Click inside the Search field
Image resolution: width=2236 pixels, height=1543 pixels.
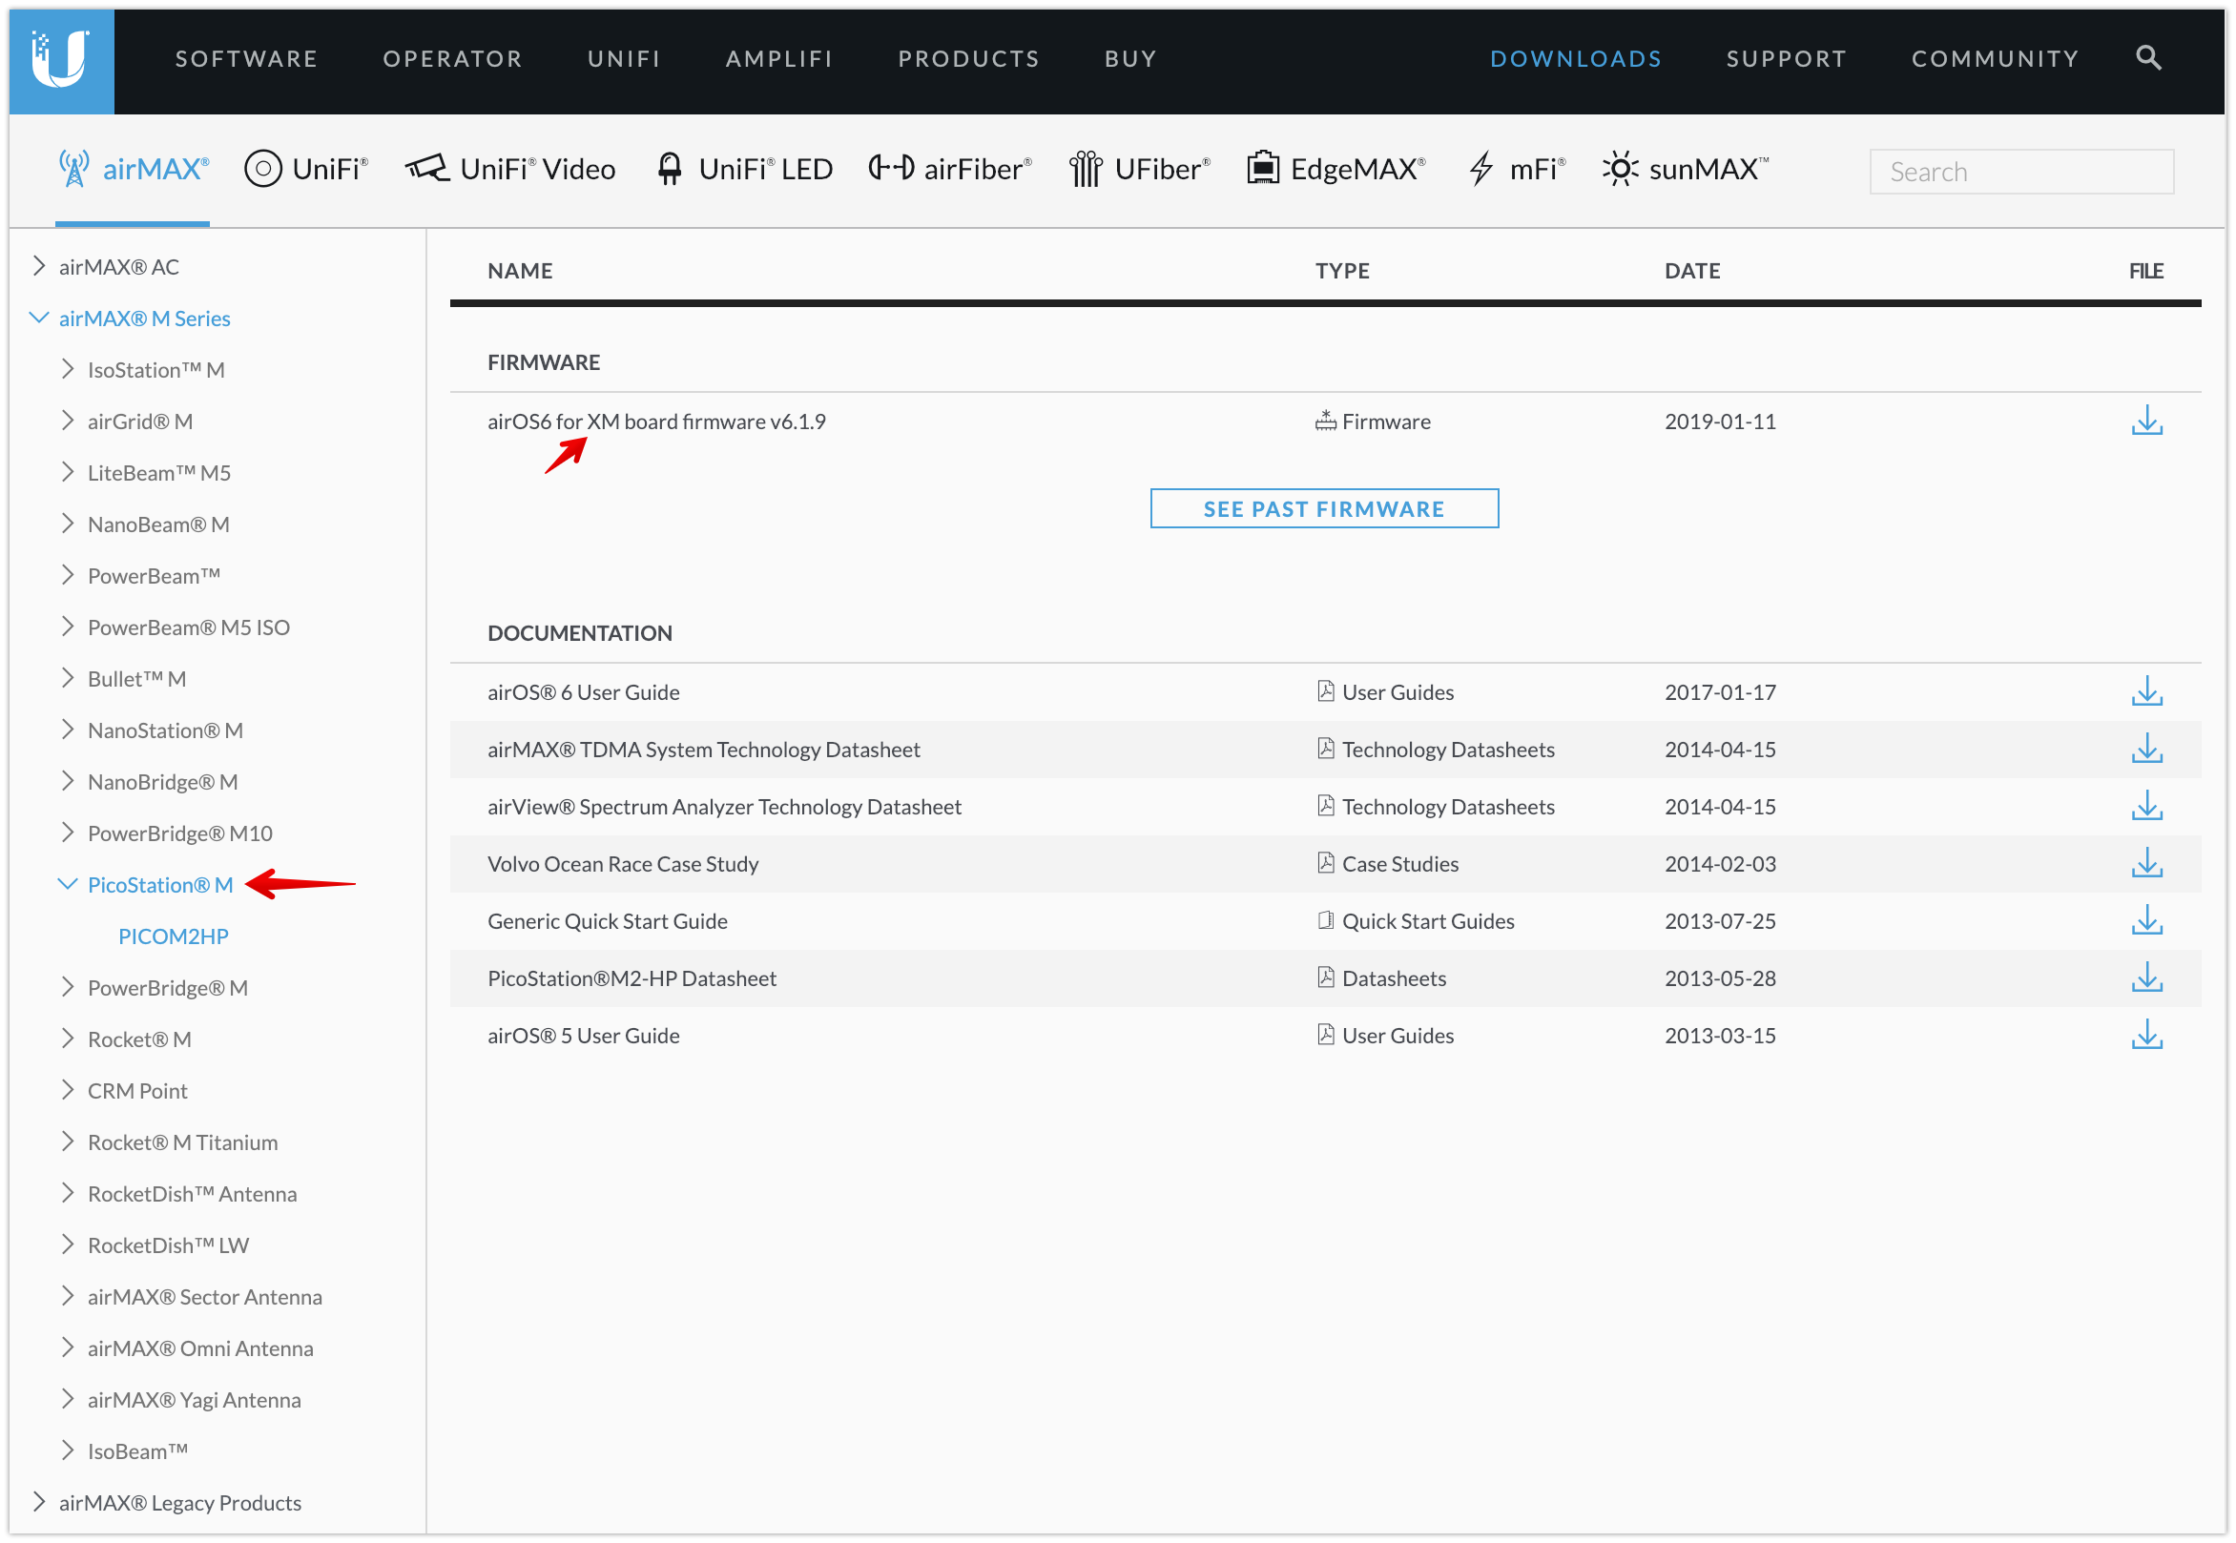[2020, 170]
